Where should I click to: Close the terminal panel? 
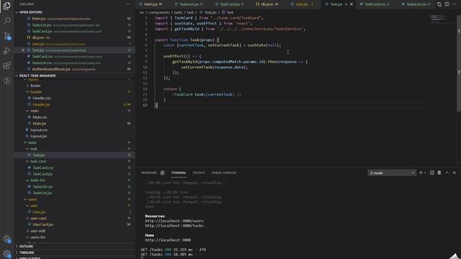coord(455,173)
